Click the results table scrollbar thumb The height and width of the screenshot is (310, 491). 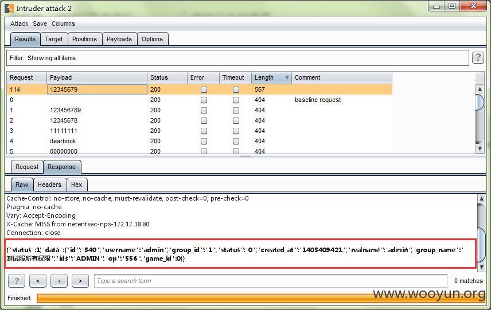[480, 103]
